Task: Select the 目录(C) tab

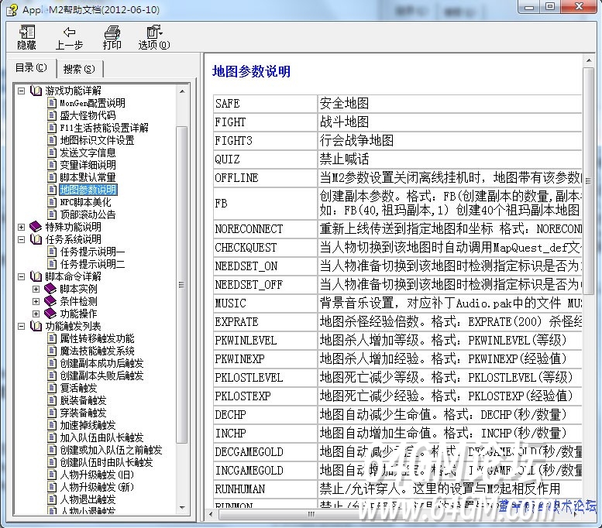Action: (x=32, y=68)
